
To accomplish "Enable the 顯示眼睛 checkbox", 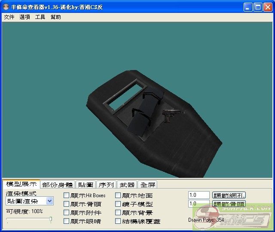I will coord(66,221).
